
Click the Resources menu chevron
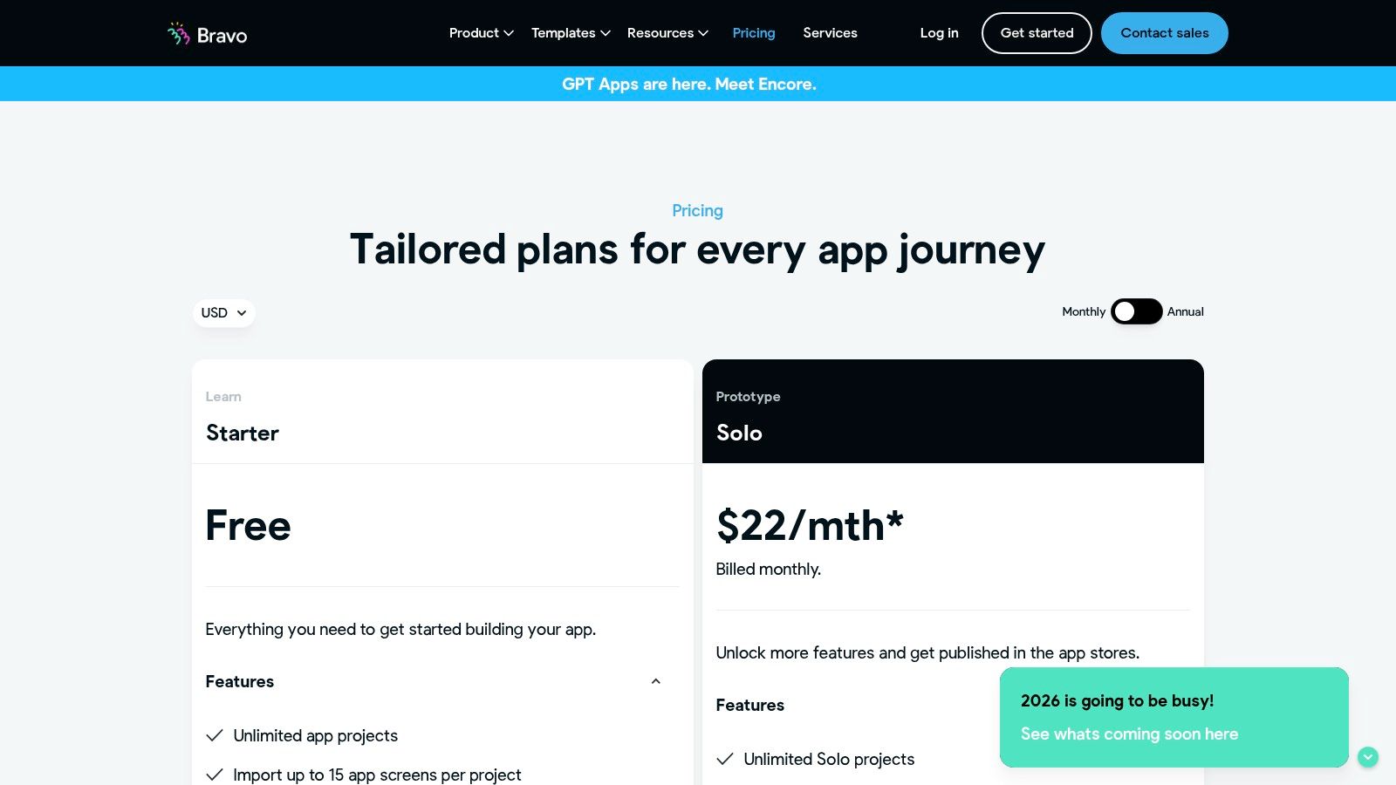click(701, 33)
